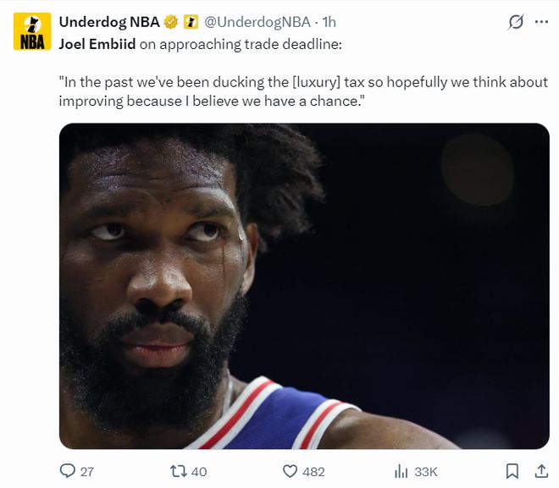
Task: Click the 33K views count
Action: click(426, 472)
